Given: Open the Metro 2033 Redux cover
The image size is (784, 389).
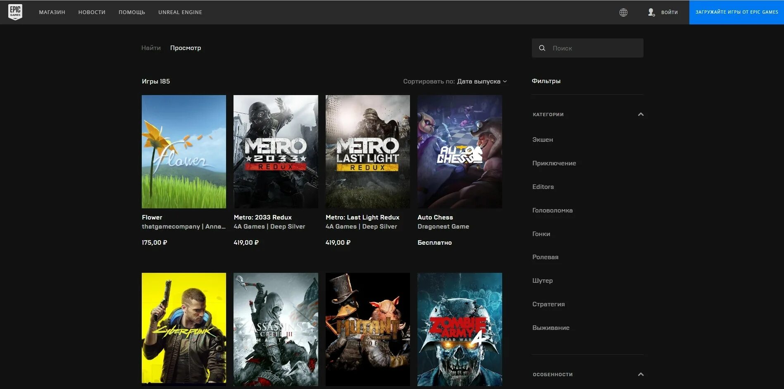Looking at the screenshot, I should click(276, 152).
